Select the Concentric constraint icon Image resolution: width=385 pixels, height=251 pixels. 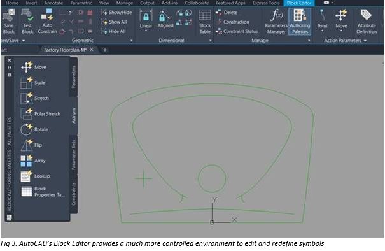coord(81,12)
